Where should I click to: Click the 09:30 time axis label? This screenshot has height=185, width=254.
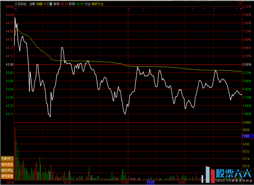tap(10, 183)
